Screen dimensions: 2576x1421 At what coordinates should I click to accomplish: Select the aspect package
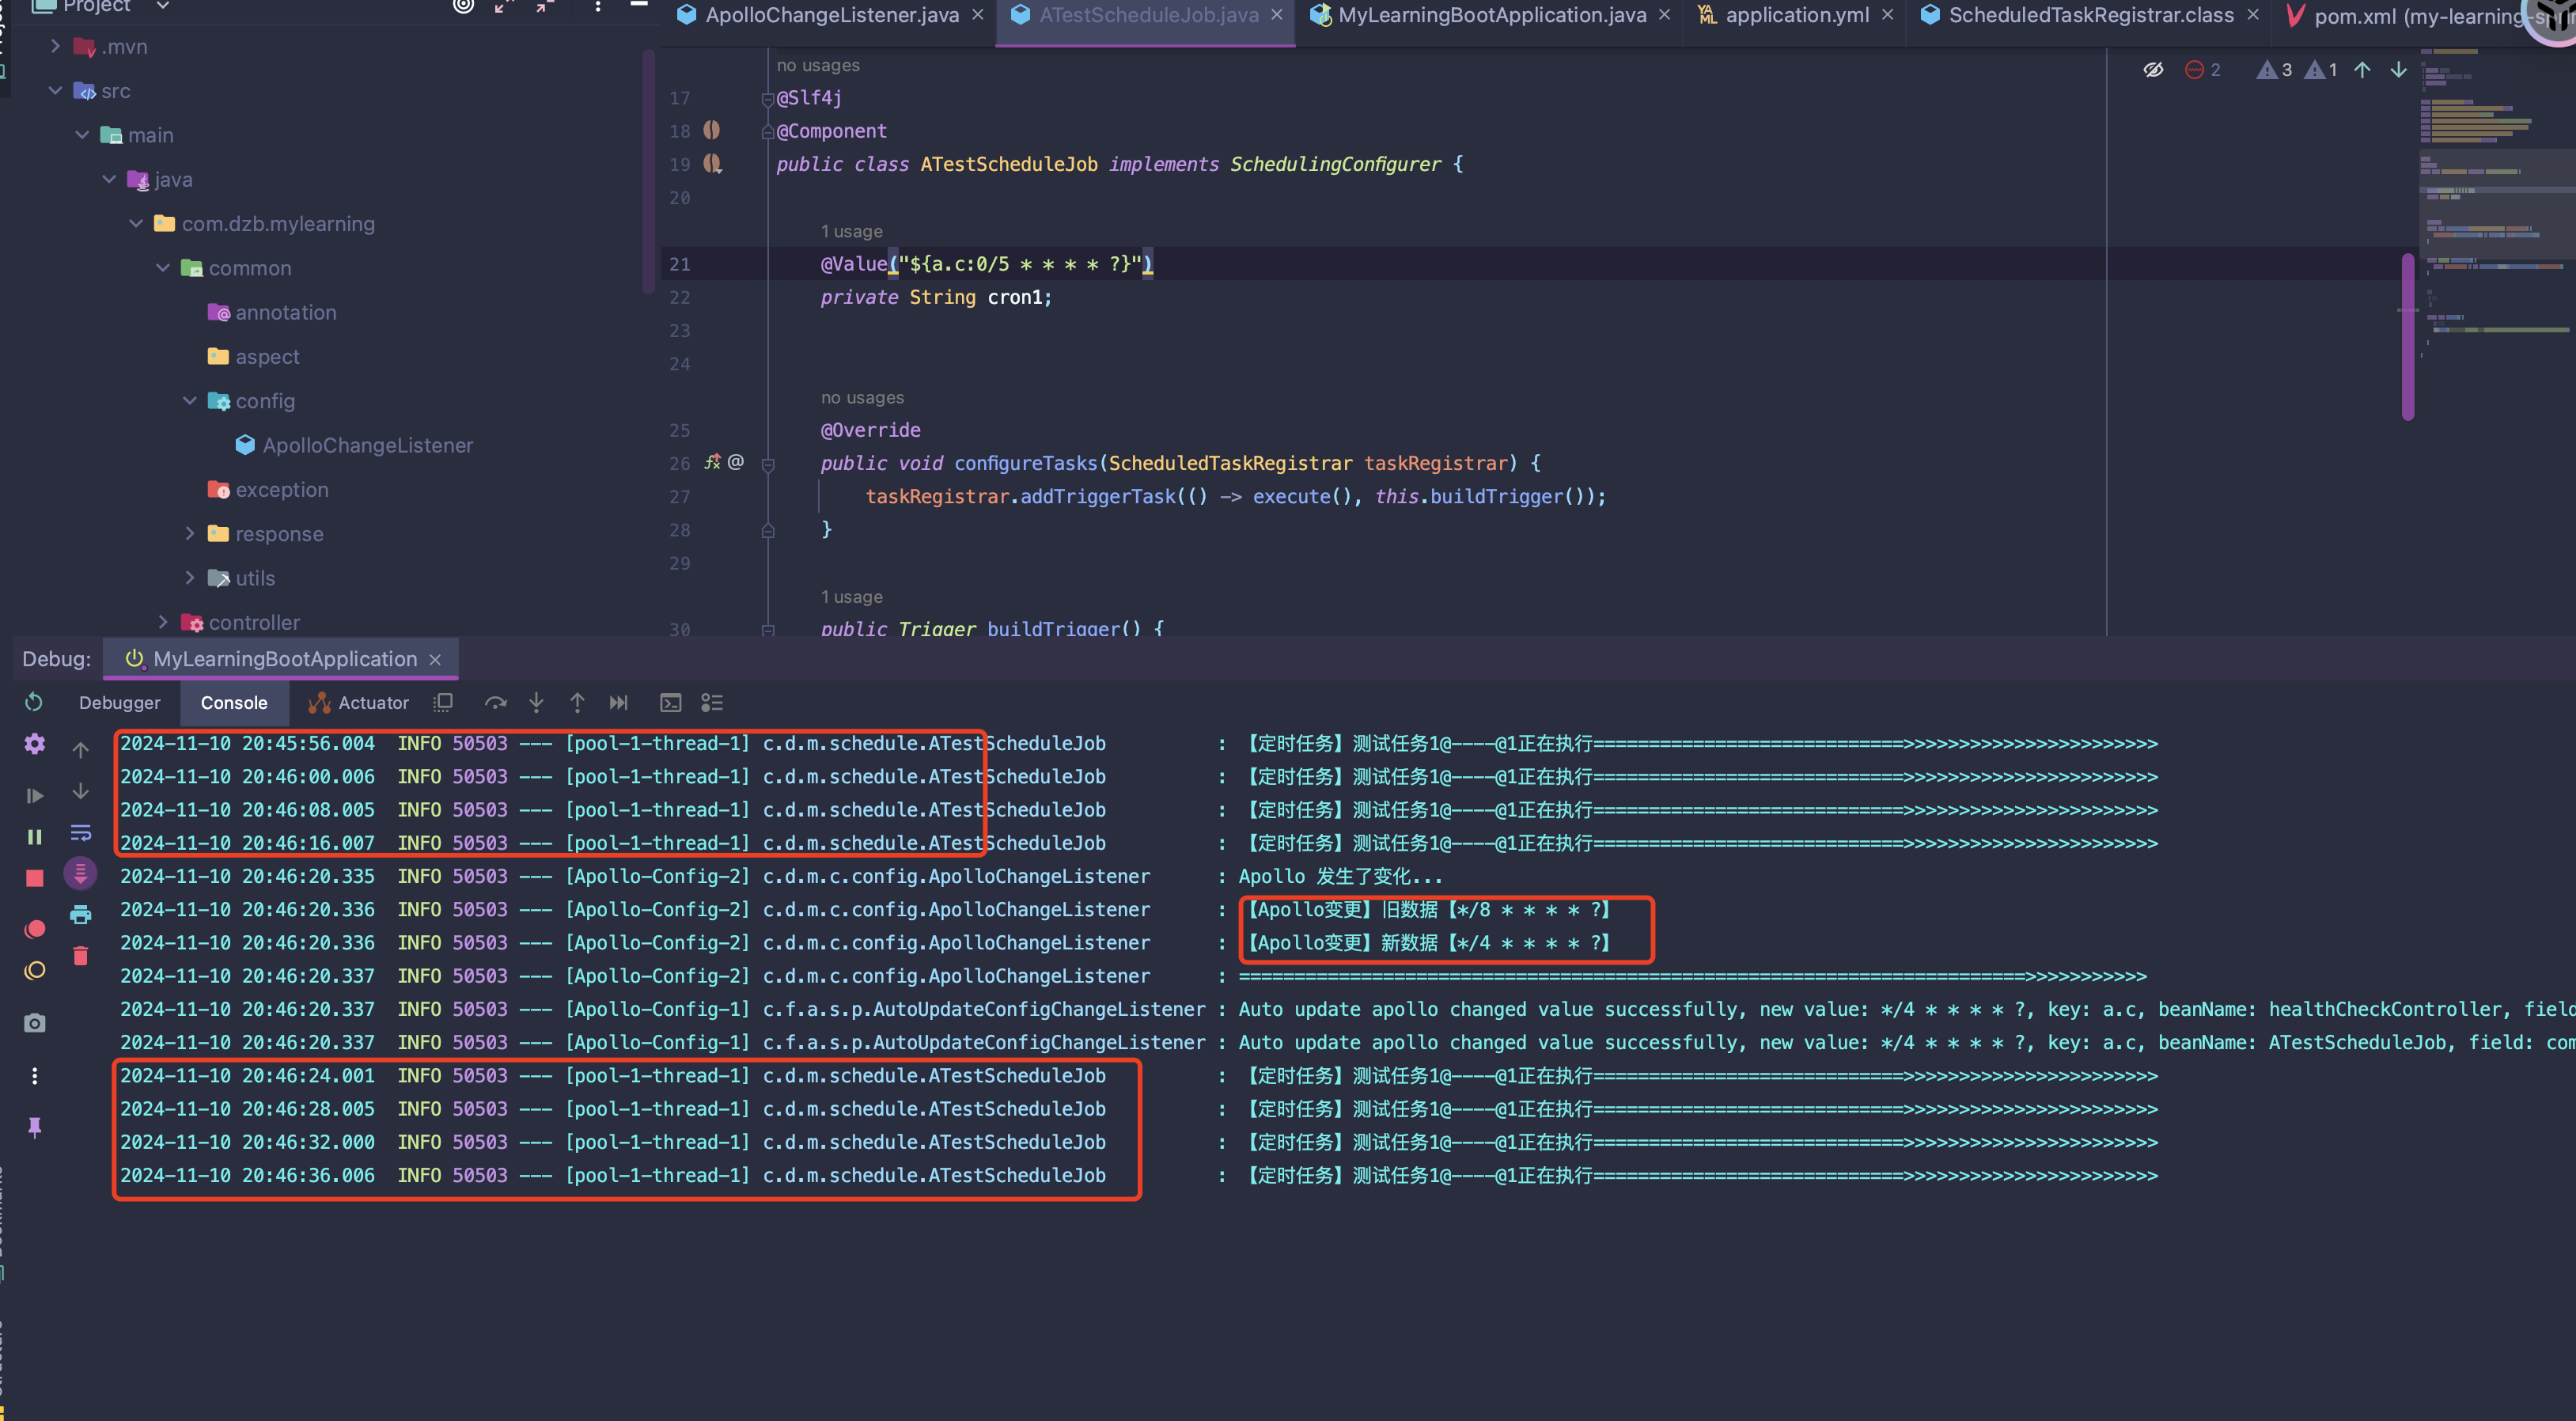[x=253, y=356]
